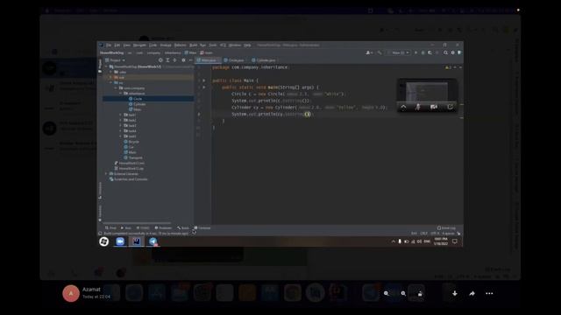Mute microphone in Zoom floating panel
This screenshot has height=315, width=561.
[x=417, y=107]
